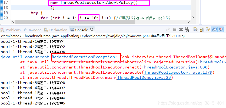Open the Javadoc tab
Image resolution: width=226 pixels, height=108 pixels.
coord(35,30)
